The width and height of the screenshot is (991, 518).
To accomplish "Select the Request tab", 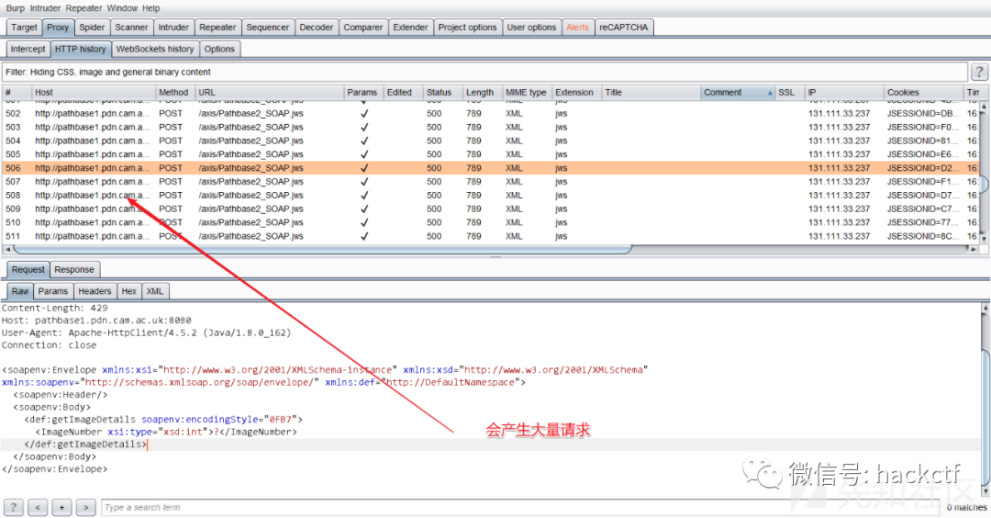I will (x=28, y=269).
